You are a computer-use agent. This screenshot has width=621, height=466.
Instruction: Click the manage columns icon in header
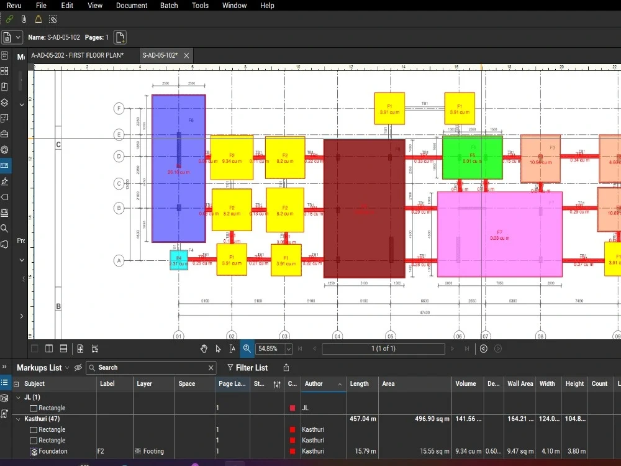click(x=277, y=384)
